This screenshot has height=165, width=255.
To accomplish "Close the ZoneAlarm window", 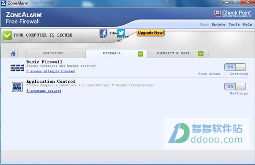I will [248, 2].
